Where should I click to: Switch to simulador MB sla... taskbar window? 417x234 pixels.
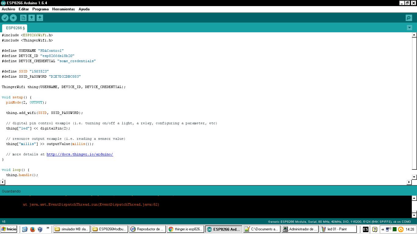[x=72, y=229]
